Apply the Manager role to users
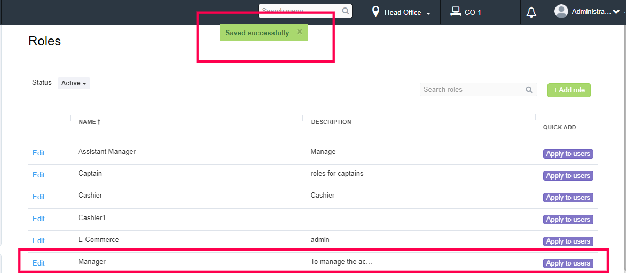 568,263
